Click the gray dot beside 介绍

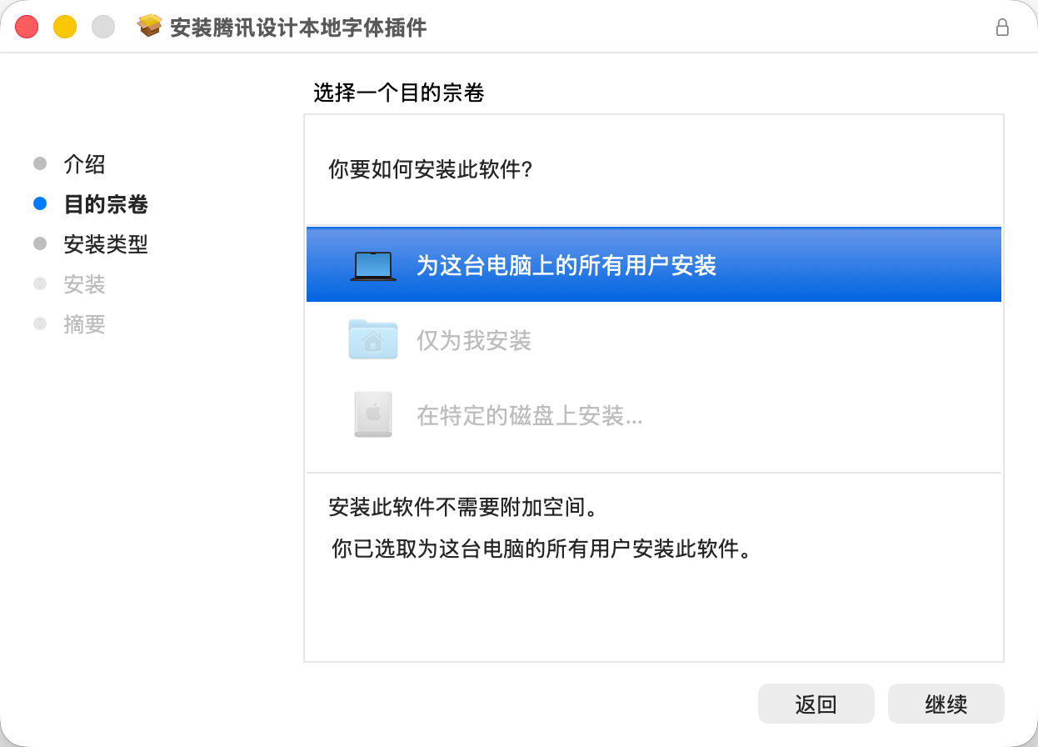pos(41,163)
